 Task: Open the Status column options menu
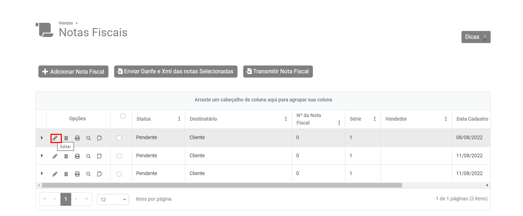[x=179, y=119]
